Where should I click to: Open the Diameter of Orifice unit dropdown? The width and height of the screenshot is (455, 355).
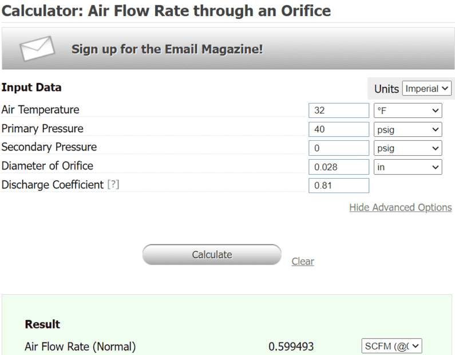(x=407, y=167)
